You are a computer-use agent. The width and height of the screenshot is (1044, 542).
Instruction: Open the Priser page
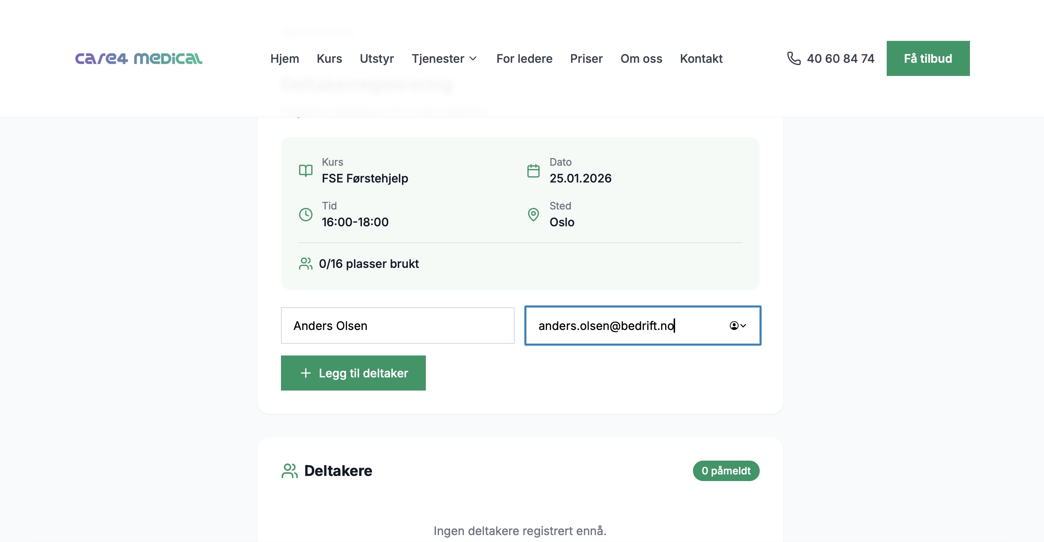[x=586, y=59]
